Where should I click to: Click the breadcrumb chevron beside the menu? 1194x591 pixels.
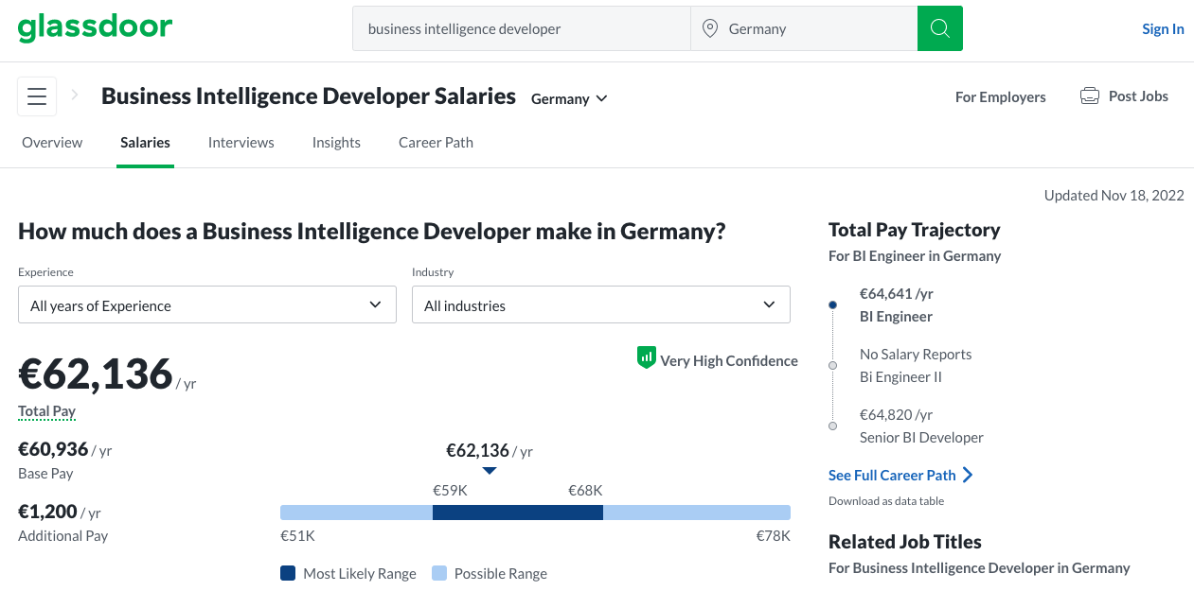(x=74, y=96)
